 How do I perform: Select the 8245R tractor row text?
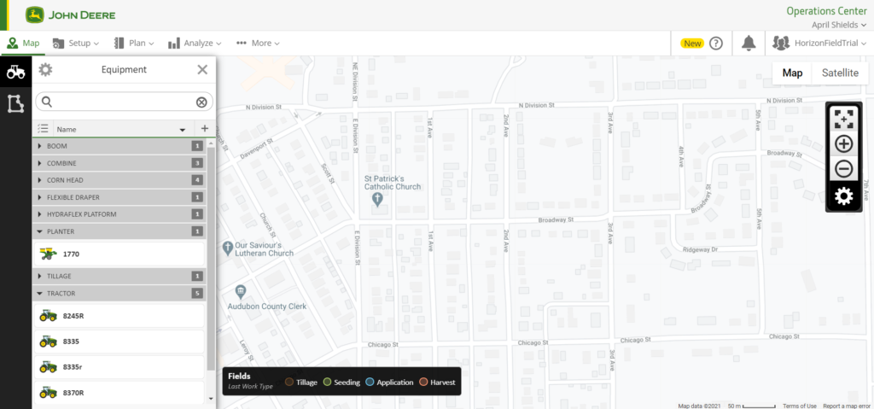point(73,316)
